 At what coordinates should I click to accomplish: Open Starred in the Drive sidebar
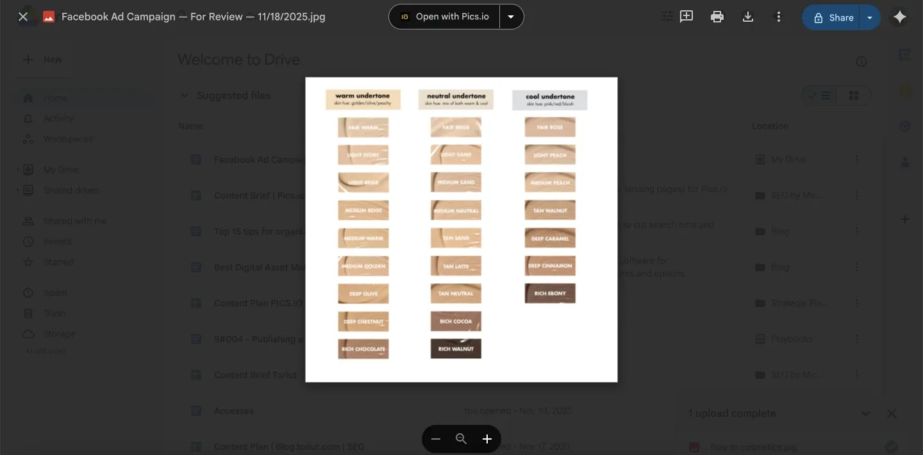click(58, 262)
